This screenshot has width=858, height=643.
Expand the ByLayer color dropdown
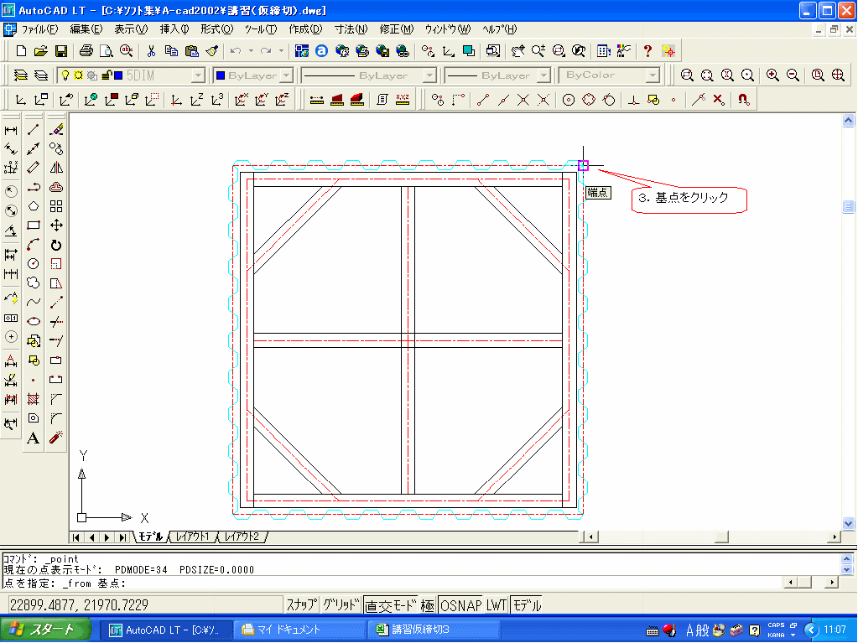[287, 75]
